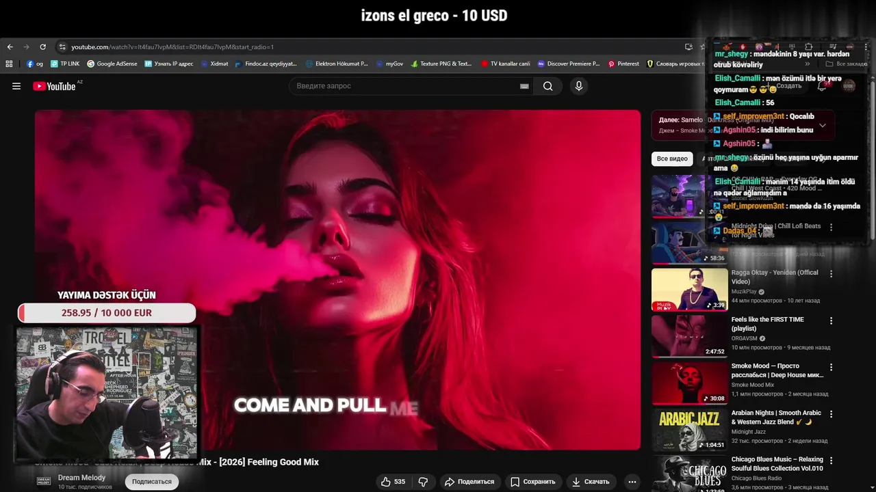
Task: Open 'Feels like the FIRST TIME' title
Action: (x=768, y=324)
